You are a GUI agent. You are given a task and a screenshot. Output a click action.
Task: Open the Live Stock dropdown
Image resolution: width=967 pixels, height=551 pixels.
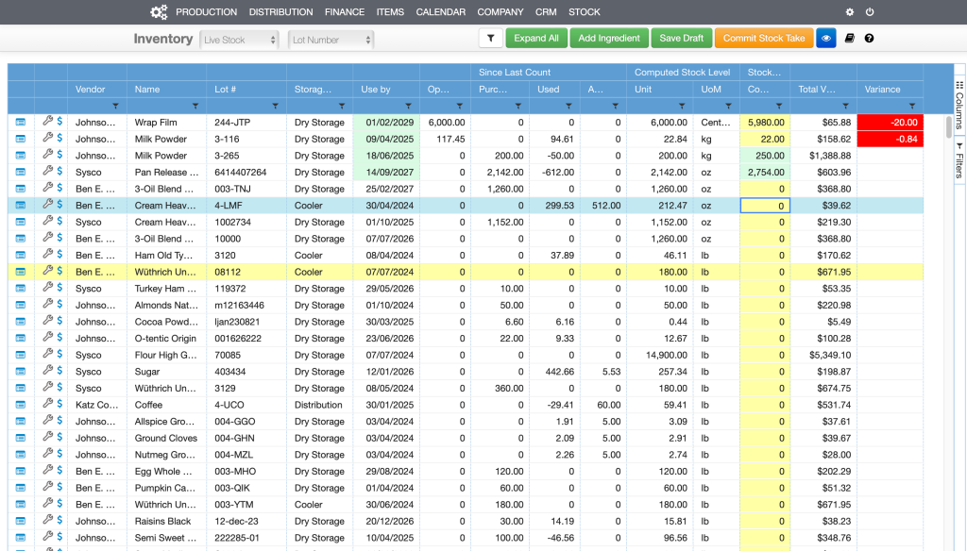tap(239, 40)
